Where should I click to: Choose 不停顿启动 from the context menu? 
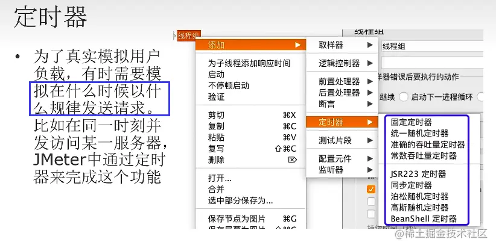click(251, 85)
